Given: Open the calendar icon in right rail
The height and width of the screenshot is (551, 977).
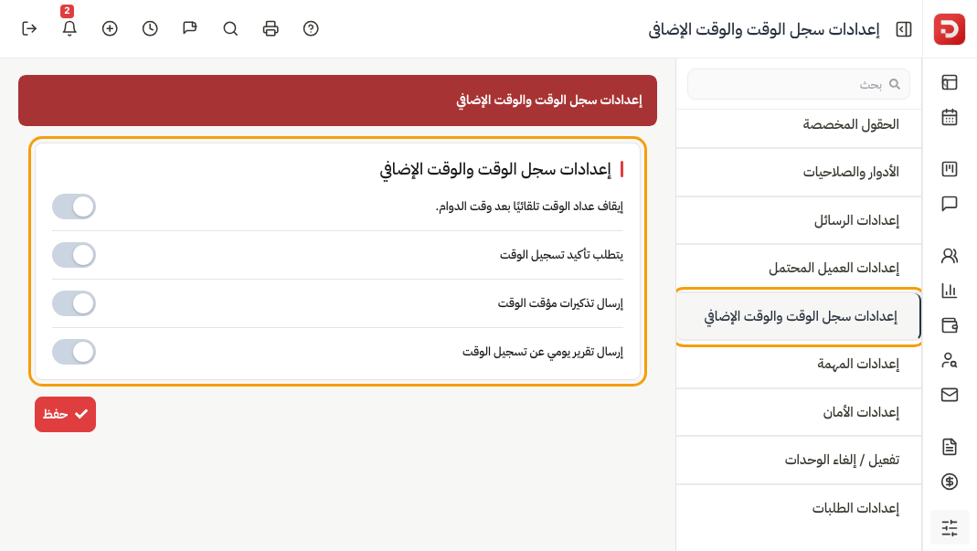Looking at the screenshot, I should point(949,117).
